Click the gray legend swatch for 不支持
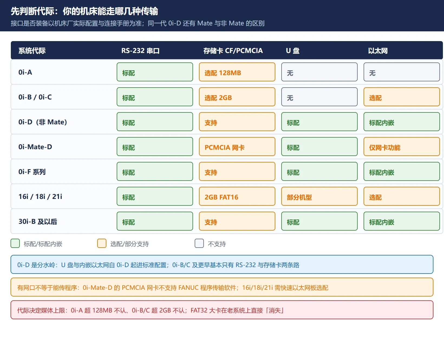Viewport: 444px width, 346px height. pos(199,243)
